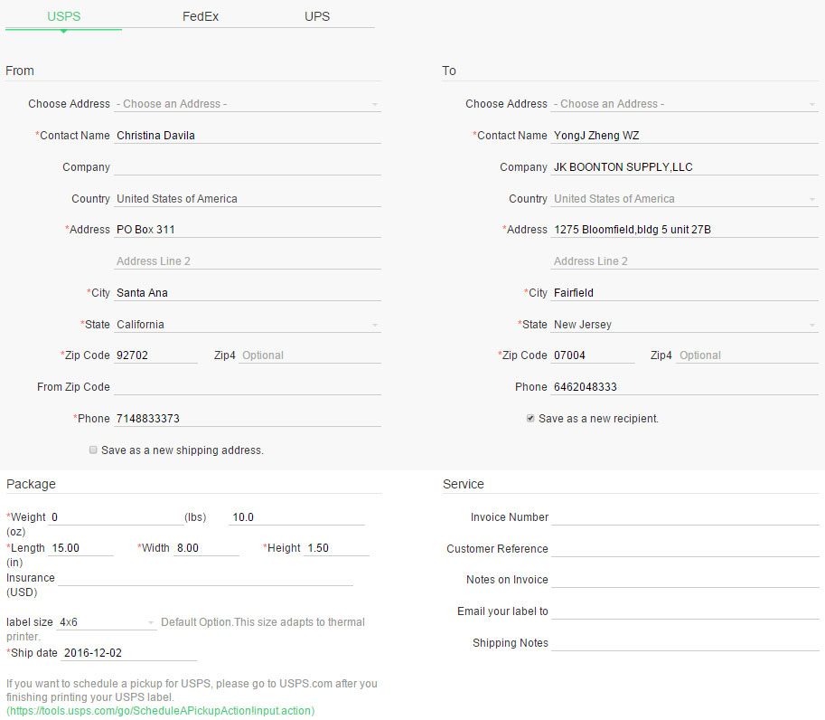Click the To Company input field
Image resolution: width=825 pixels, height=720 pixels.
684,167
